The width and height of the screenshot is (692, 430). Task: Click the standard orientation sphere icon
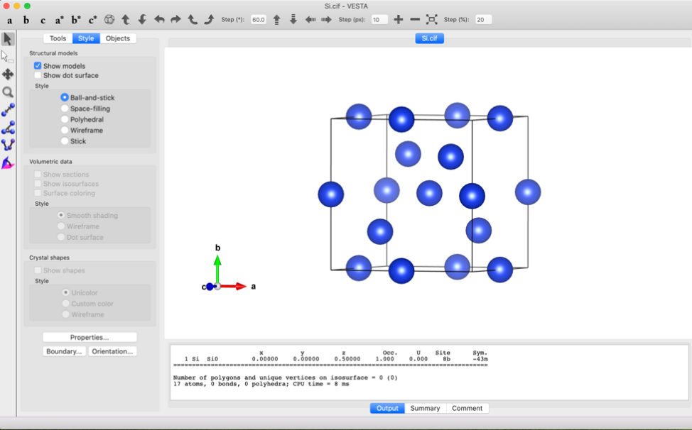[109, 20]
